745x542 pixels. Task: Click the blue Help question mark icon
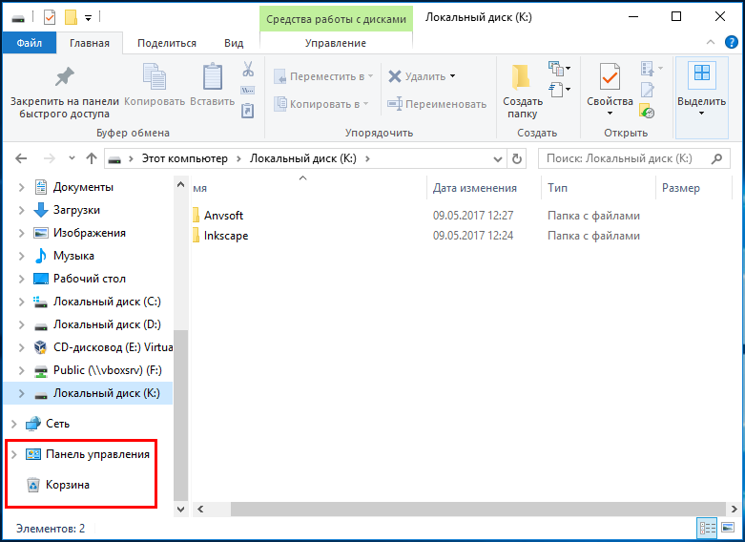click(x=732, y=42)
